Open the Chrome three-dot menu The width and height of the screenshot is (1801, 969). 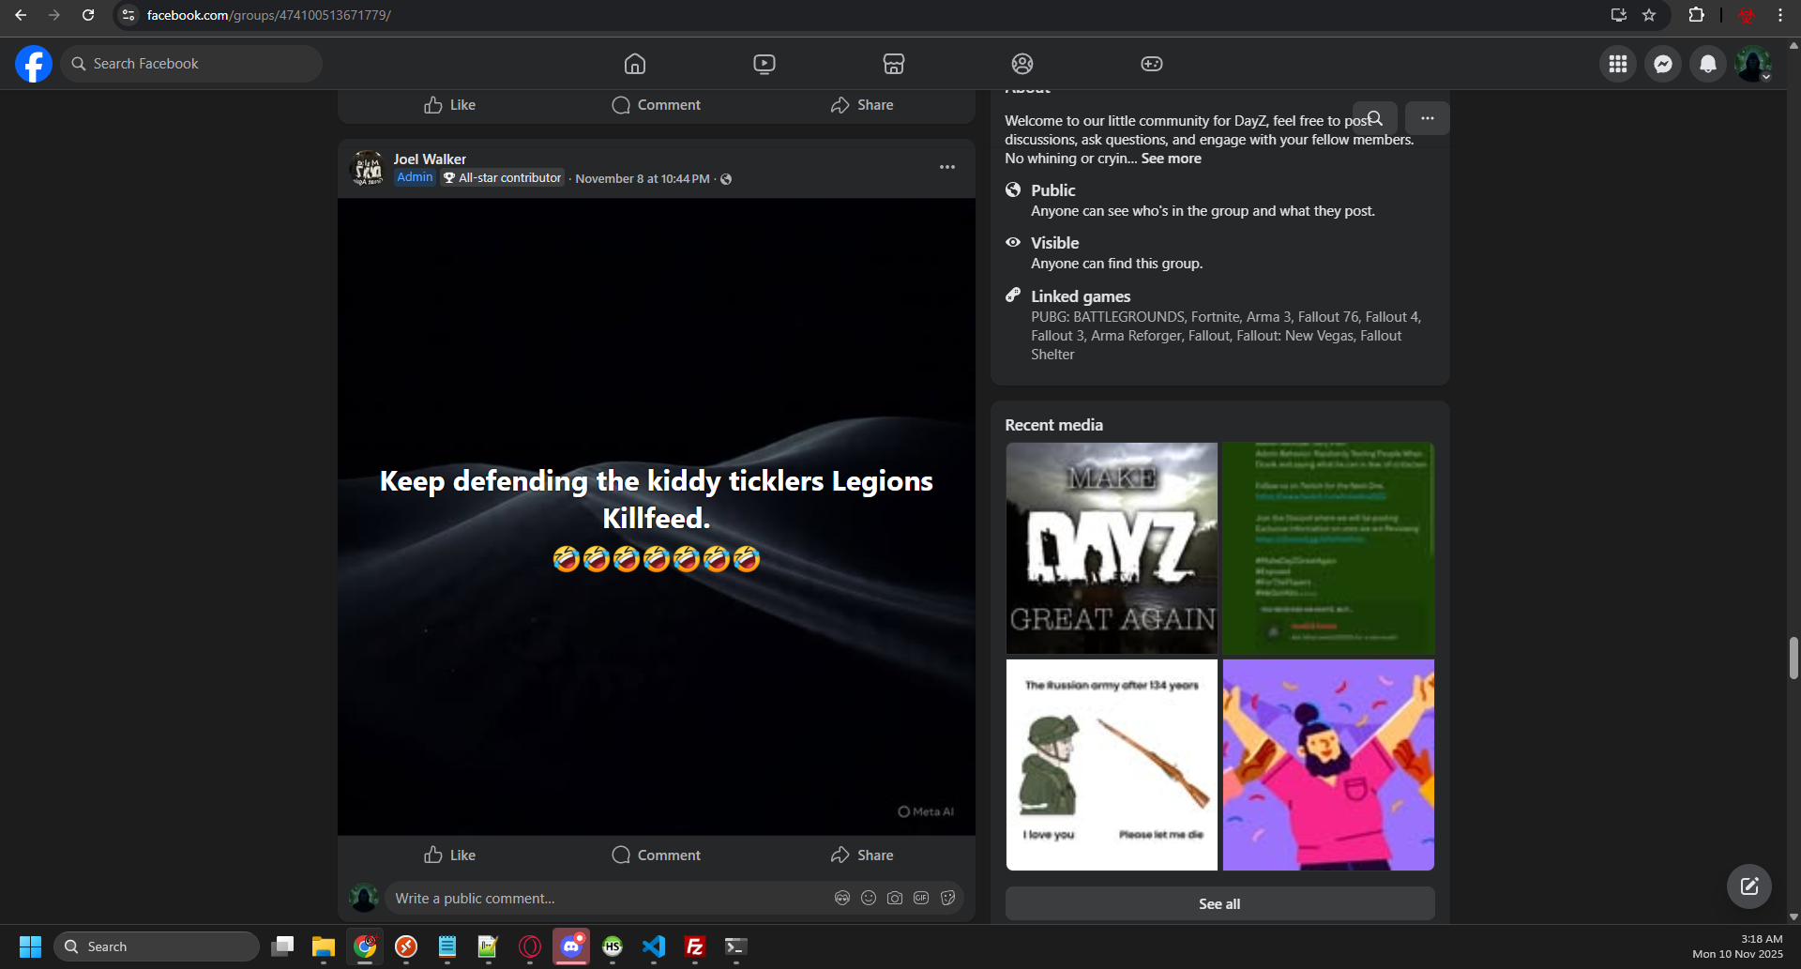pos(1780,15)
